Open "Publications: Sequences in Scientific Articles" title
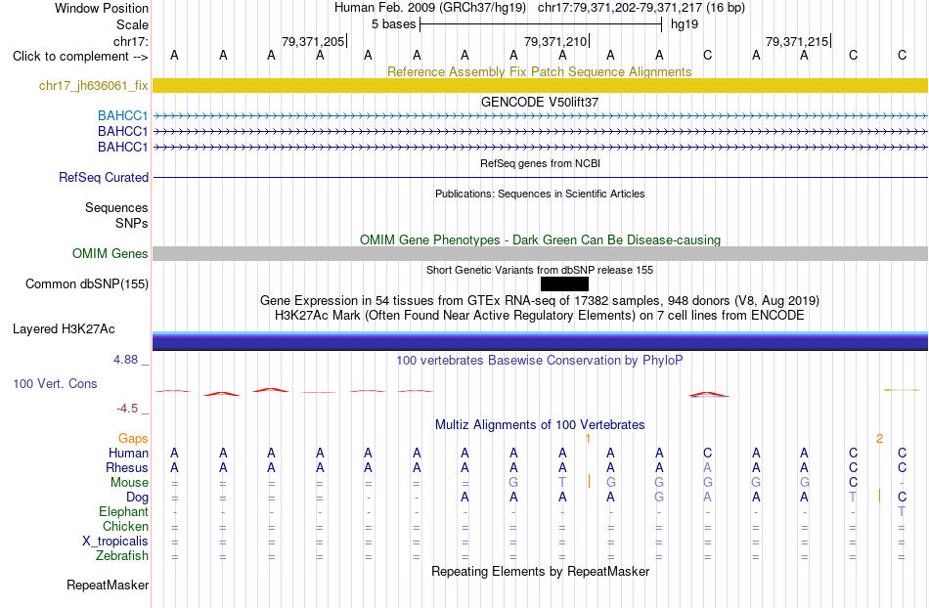The height and width of the screenshot is (608, 929). pyautogui.click(x=540, y=194)
